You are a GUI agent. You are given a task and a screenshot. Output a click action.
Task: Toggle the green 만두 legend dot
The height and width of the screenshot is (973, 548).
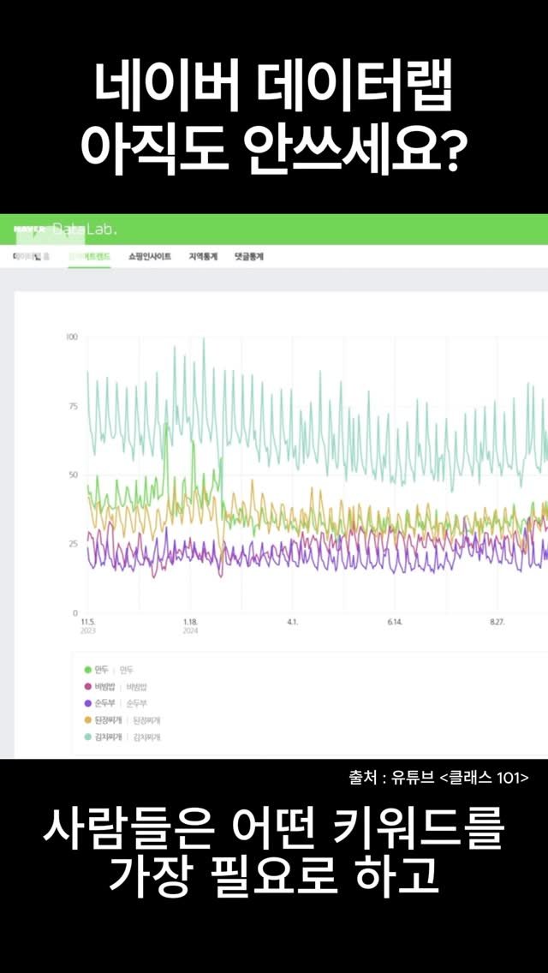88,669
